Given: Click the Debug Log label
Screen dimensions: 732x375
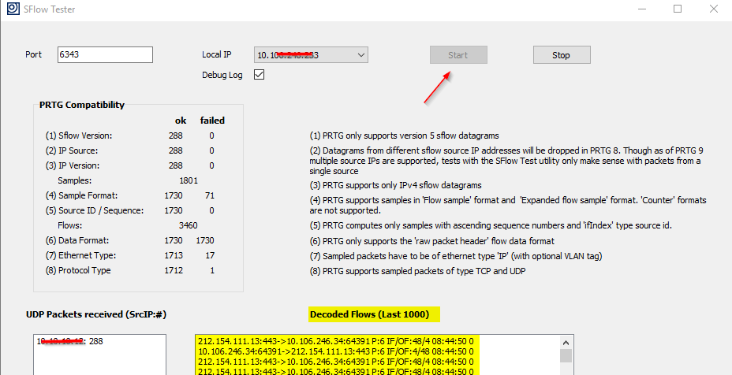Looking at the screenshot, I should tap(222, 75).
